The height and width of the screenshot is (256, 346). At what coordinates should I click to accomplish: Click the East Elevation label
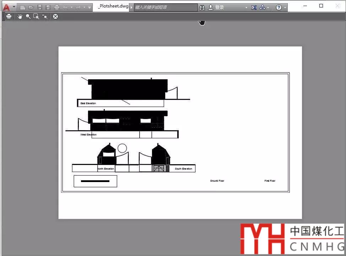[88, 103]
